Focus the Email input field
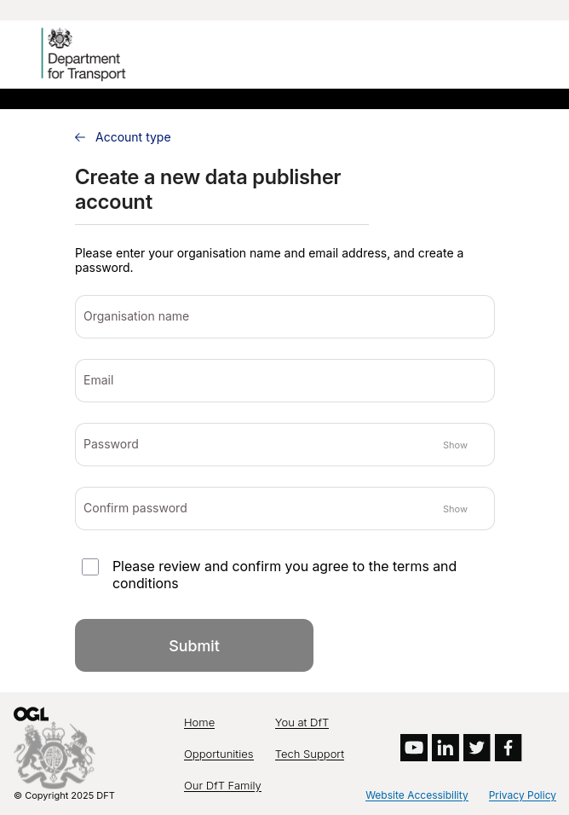The height and width of the screenshot is (815, 569). point(284,380)
